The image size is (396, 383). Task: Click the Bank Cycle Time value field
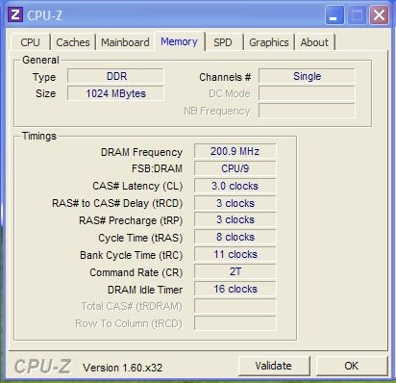click(x=235, y=254)
